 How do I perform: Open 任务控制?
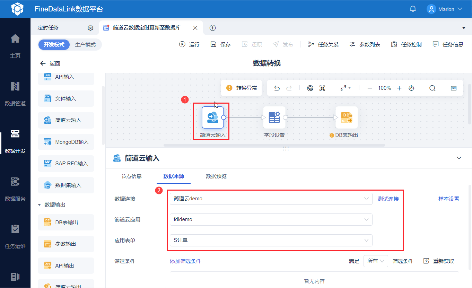[x=406, y=45]
